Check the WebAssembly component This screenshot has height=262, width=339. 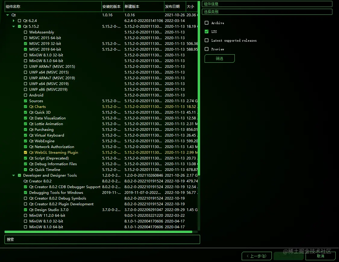25,32
